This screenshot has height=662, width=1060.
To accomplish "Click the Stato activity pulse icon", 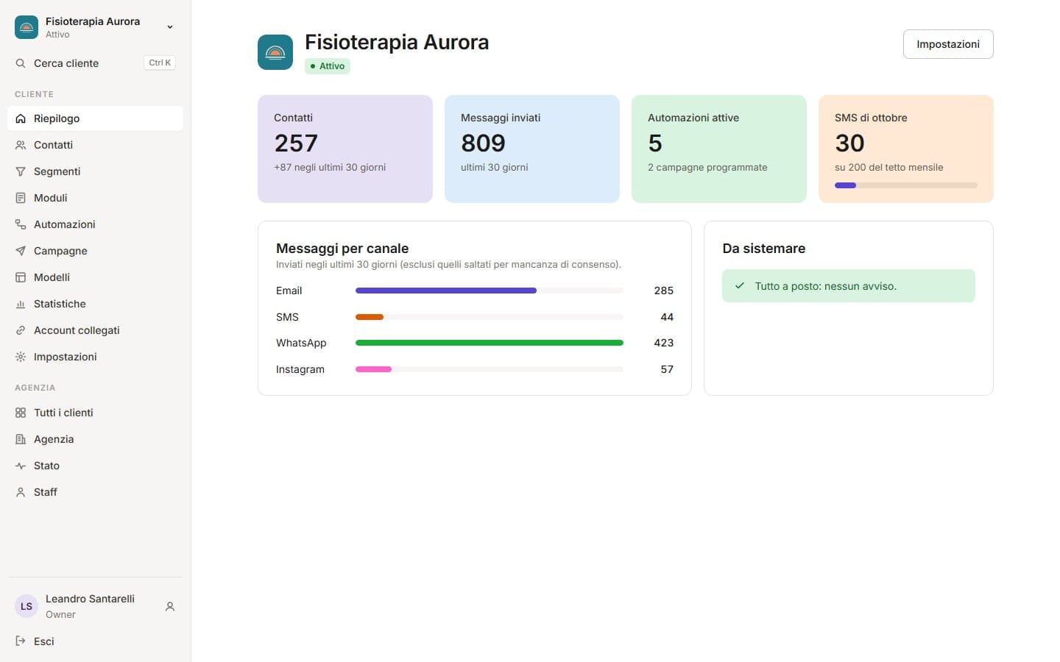I will [21, 466].
